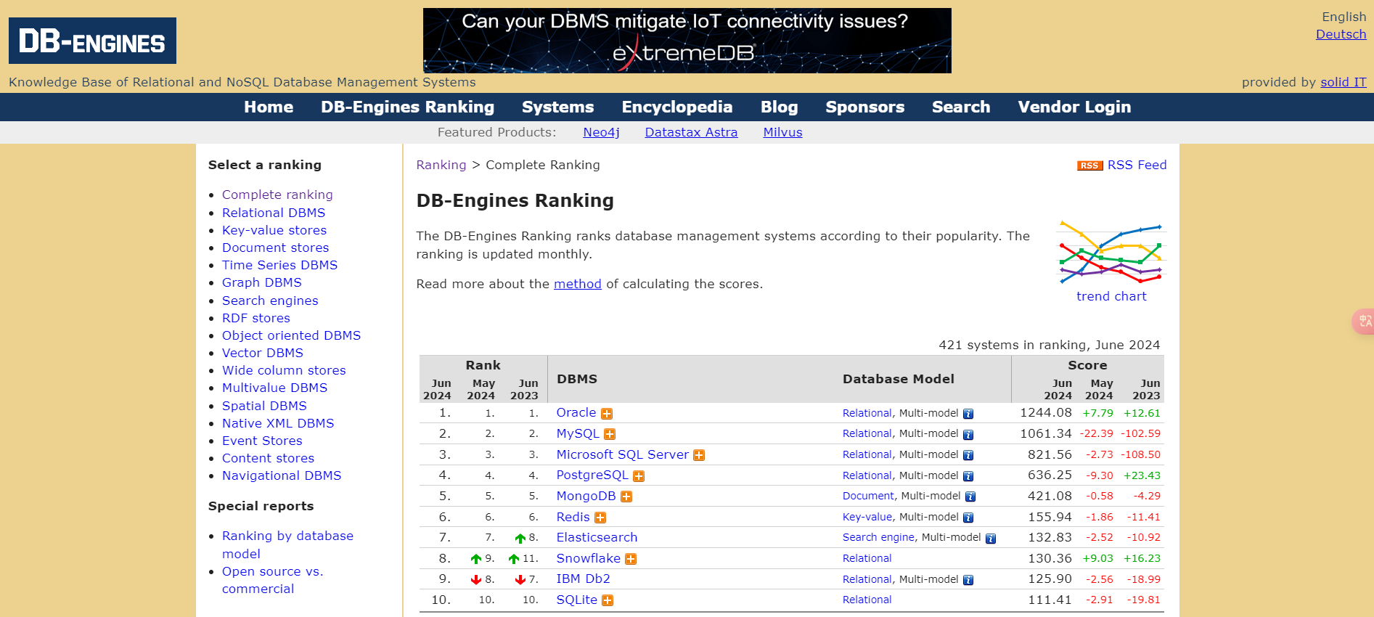Select Object oriented DBMS ranking
Viewport: 1374px width, 617px height.
click(x=291, y=335)
